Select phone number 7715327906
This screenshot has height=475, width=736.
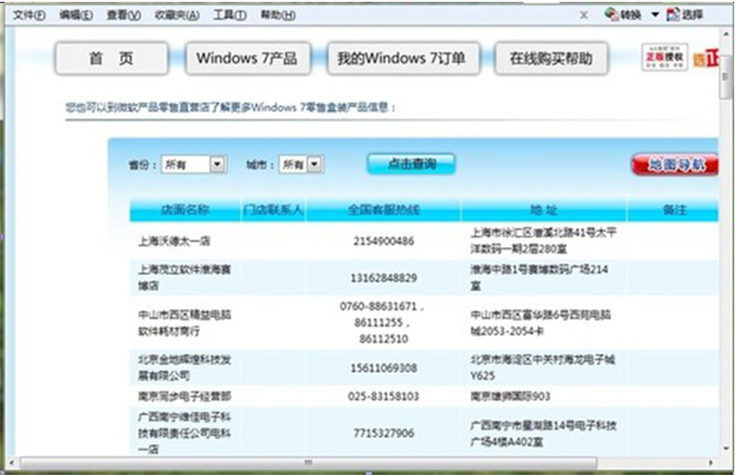384,433
